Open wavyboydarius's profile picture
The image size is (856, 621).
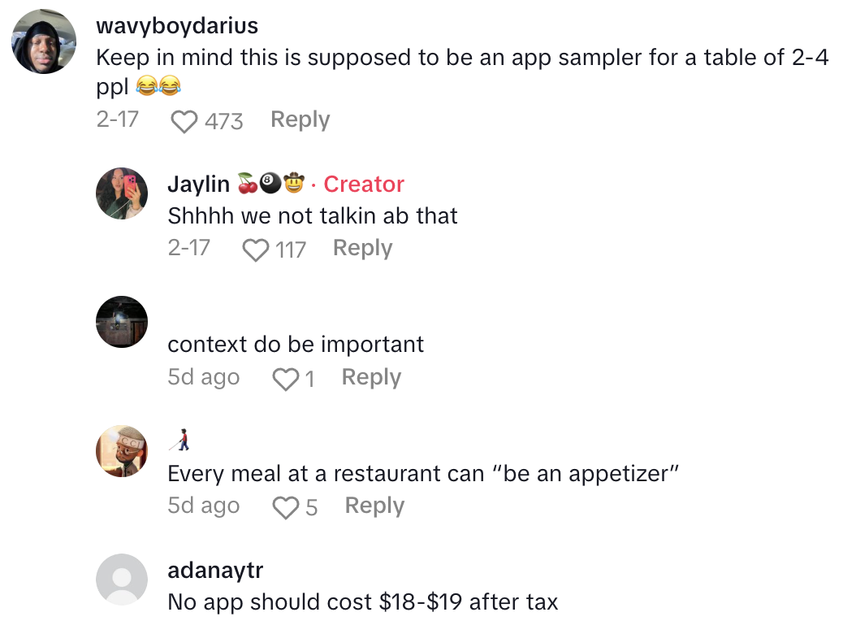[43, 41]
